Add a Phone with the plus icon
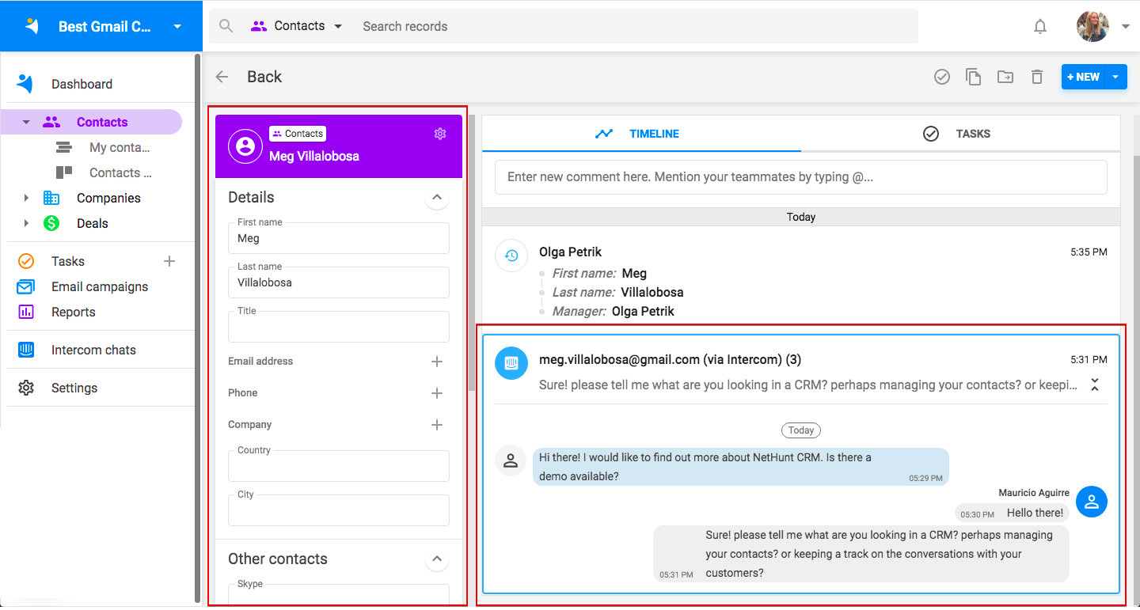Viewport: 1140px width, 610px height. coord(437,393)
